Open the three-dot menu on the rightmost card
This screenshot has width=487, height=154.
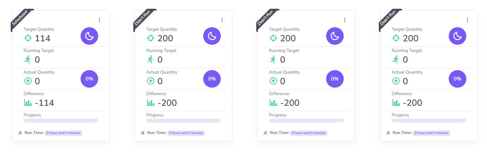click(467, 20)
